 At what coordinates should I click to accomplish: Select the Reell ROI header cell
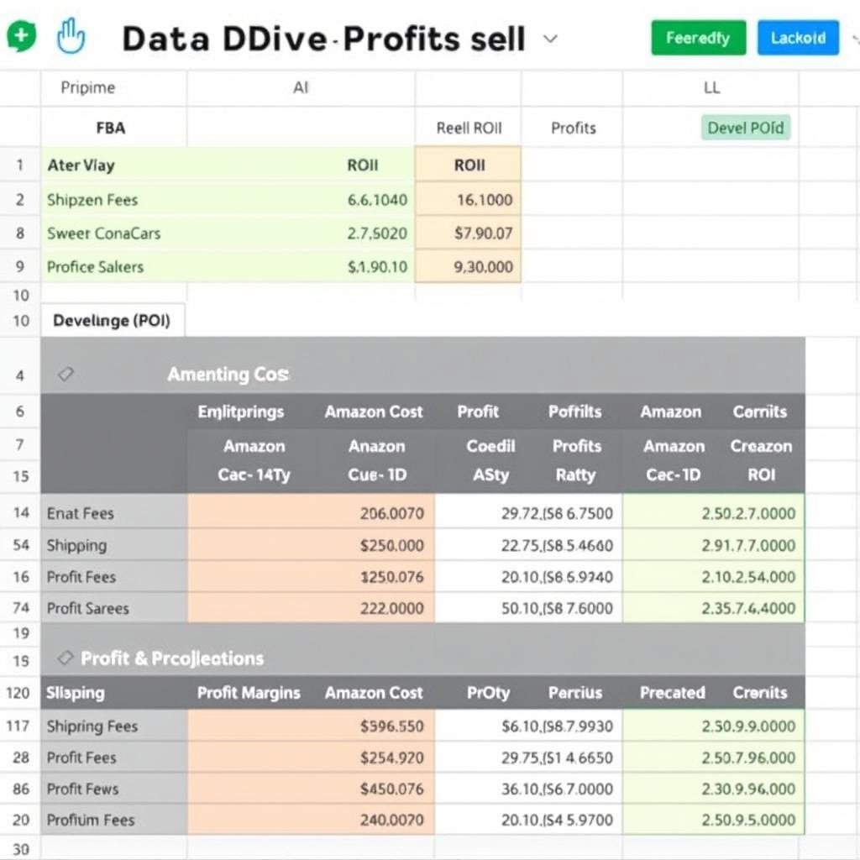467,128
